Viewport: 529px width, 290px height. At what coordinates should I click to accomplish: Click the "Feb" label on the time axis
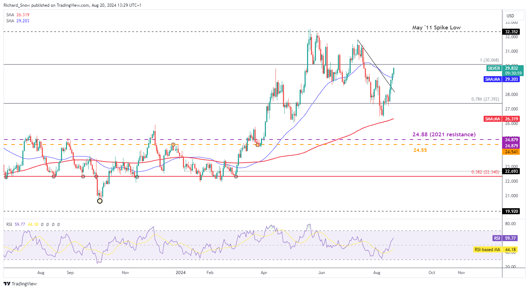point(210,273)
